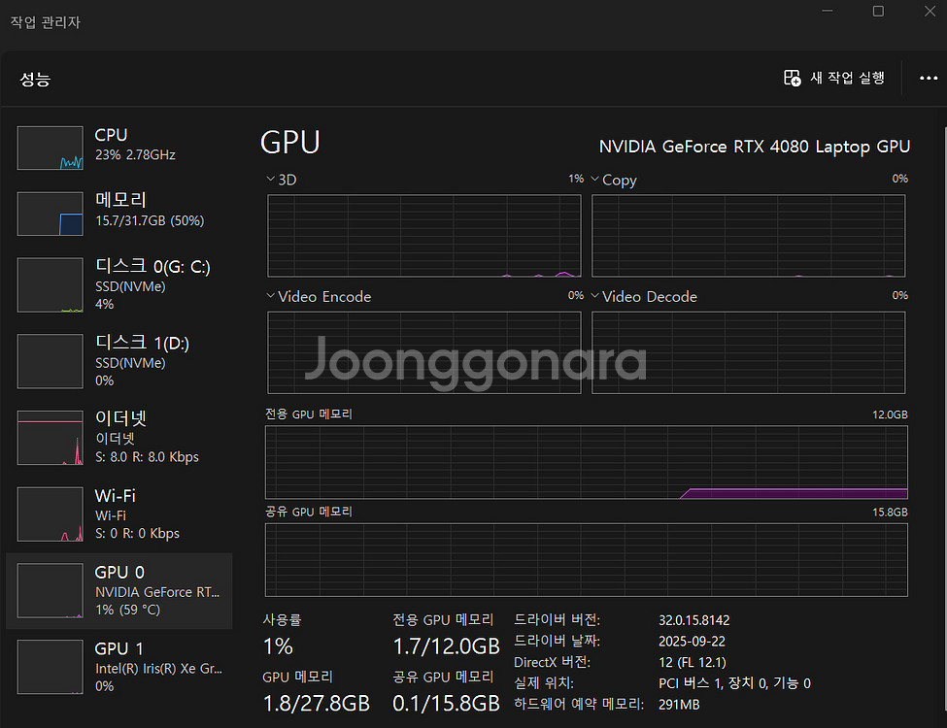The image size is (947, 728).
Task: Select the CPU performance graph thumbnail
Action: coord(51,148)
